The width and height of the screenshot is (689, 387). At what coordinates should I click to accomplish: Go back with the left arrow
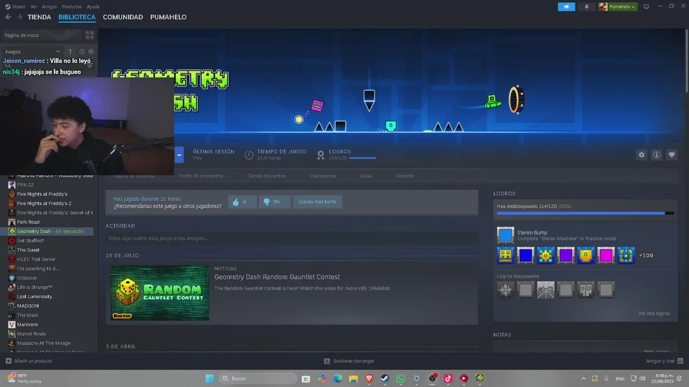(8, 17)
